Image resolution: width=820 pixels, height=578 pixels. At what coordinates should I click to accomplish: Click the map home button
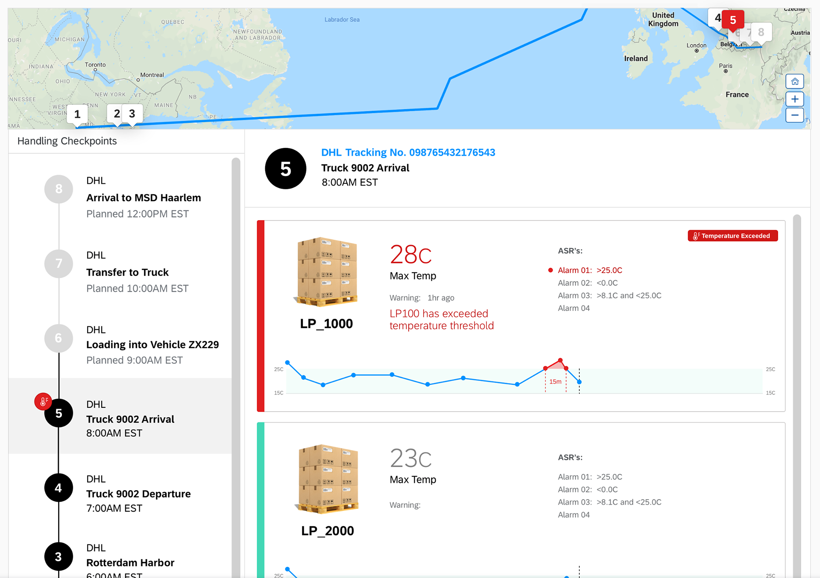794,81
